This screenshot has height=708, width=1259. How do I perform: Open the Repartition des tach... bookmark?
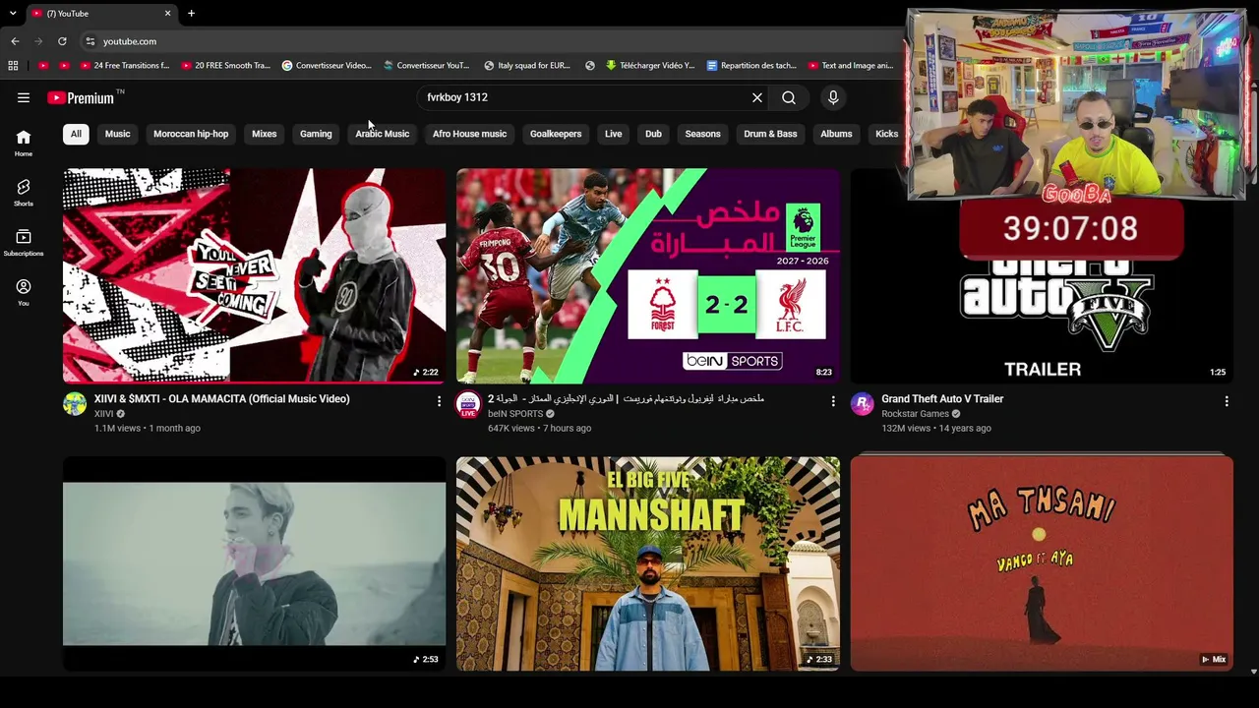pyautogui.click(x=751, y=66)
